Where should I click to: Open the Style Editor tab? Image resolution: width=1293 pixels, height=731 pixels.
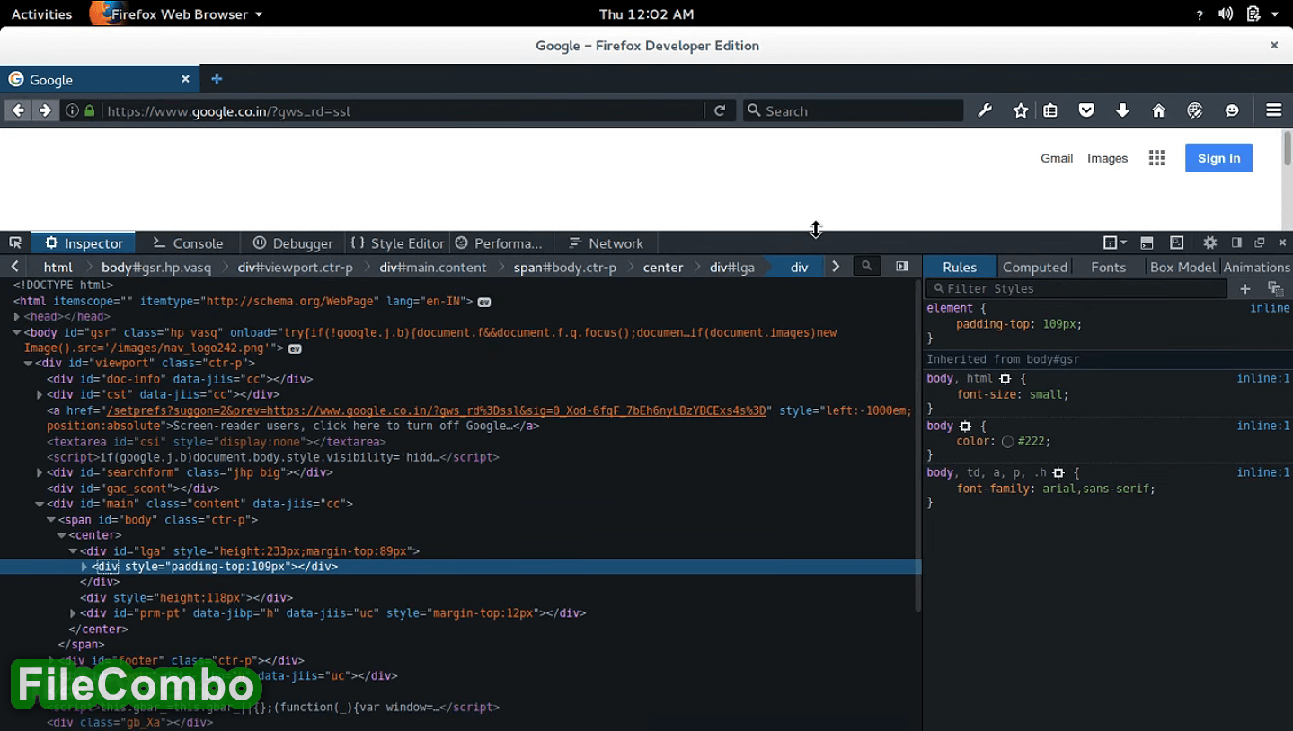(397, 242)
